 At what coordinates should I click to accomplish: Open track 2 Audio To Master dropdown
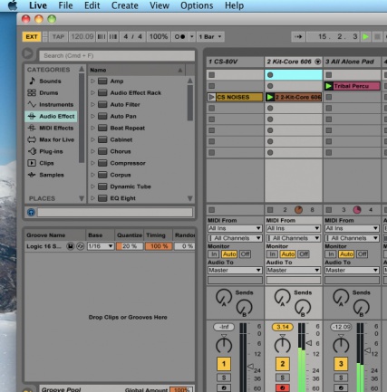tap(293, 270)
